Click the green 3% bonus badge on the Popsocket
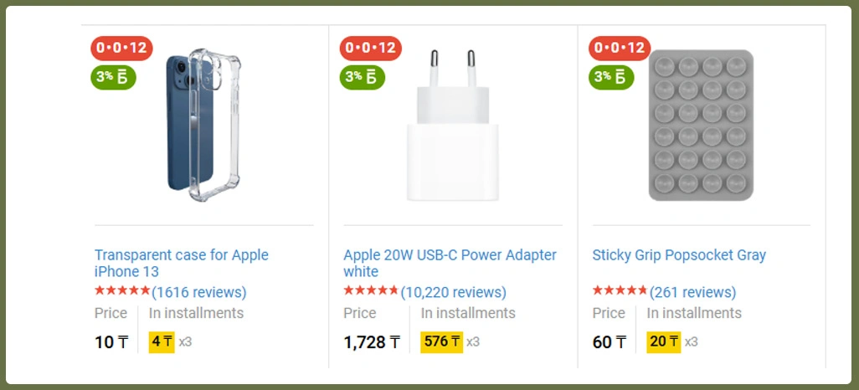Screen dimensions: 859x390 612,77
